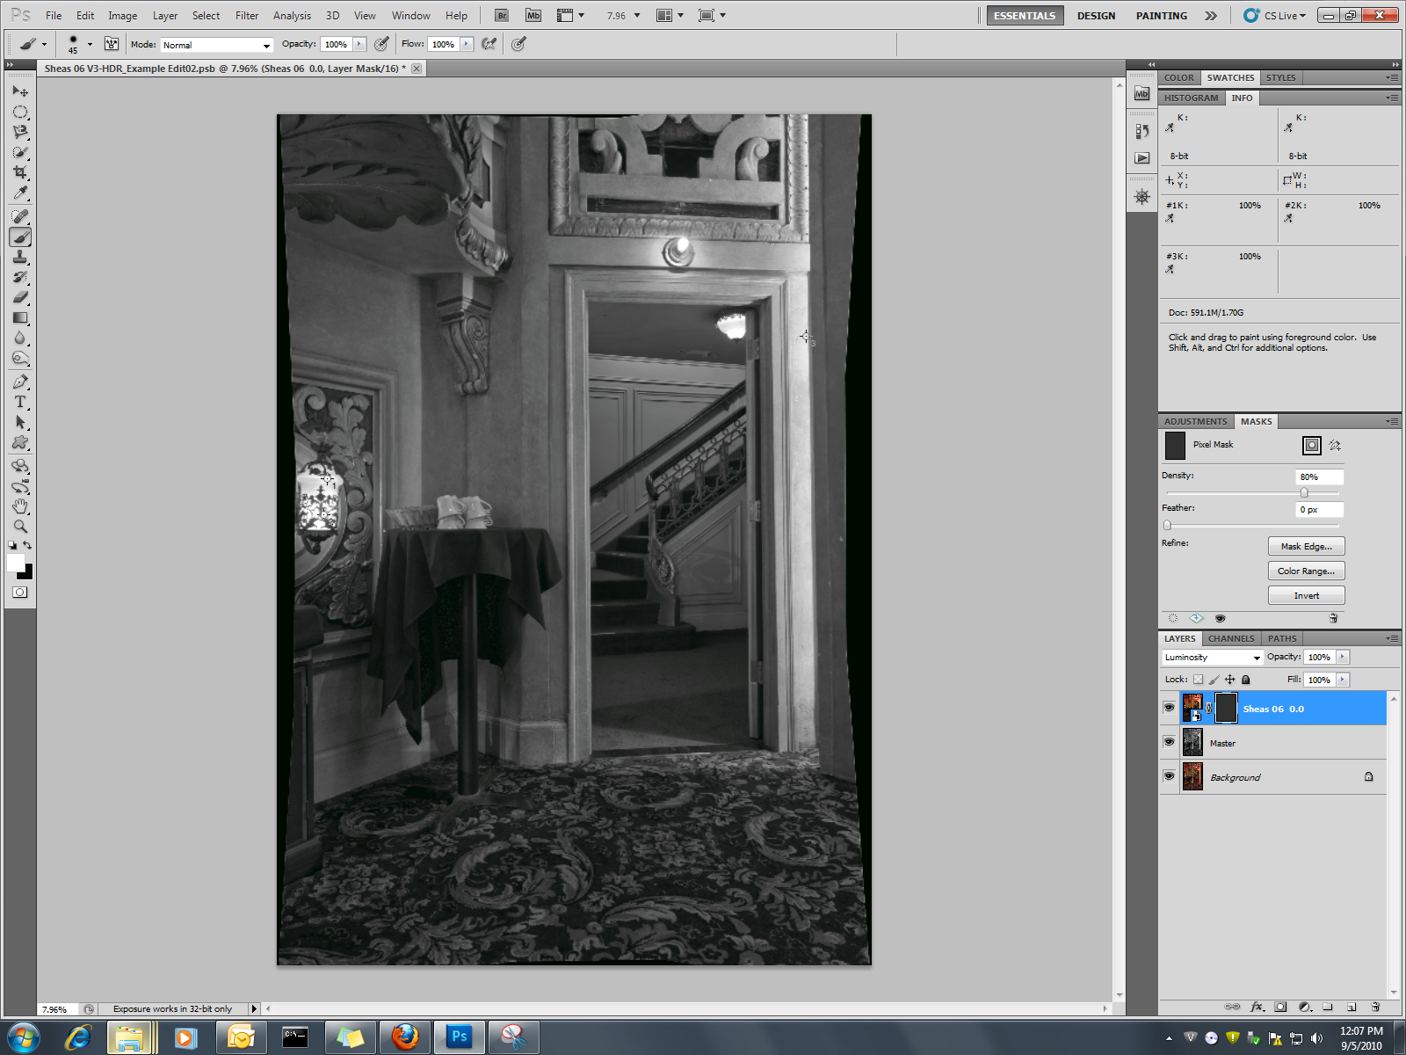Open the brush Mode dropdown
The width and height of the screenshot is (1406, 1055).
coord(216,45)
